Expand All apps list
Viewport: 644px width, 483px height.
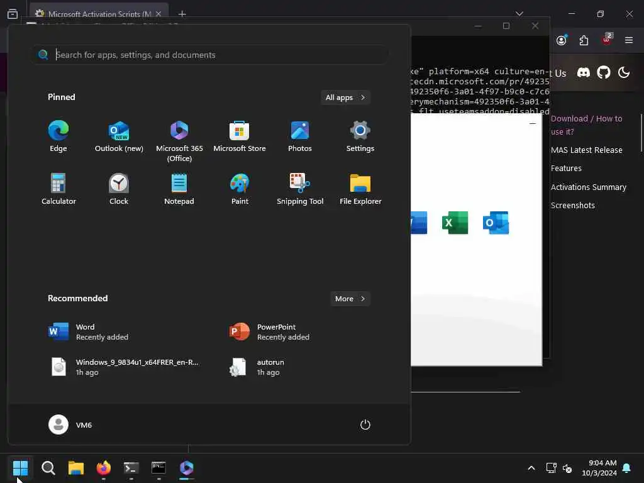[345, 97]
